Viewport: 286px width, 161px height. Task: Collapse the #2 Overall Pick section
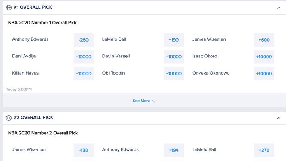[279, 118]
